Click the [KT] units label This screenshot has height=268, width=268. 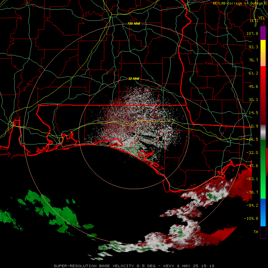pos(254,21)
